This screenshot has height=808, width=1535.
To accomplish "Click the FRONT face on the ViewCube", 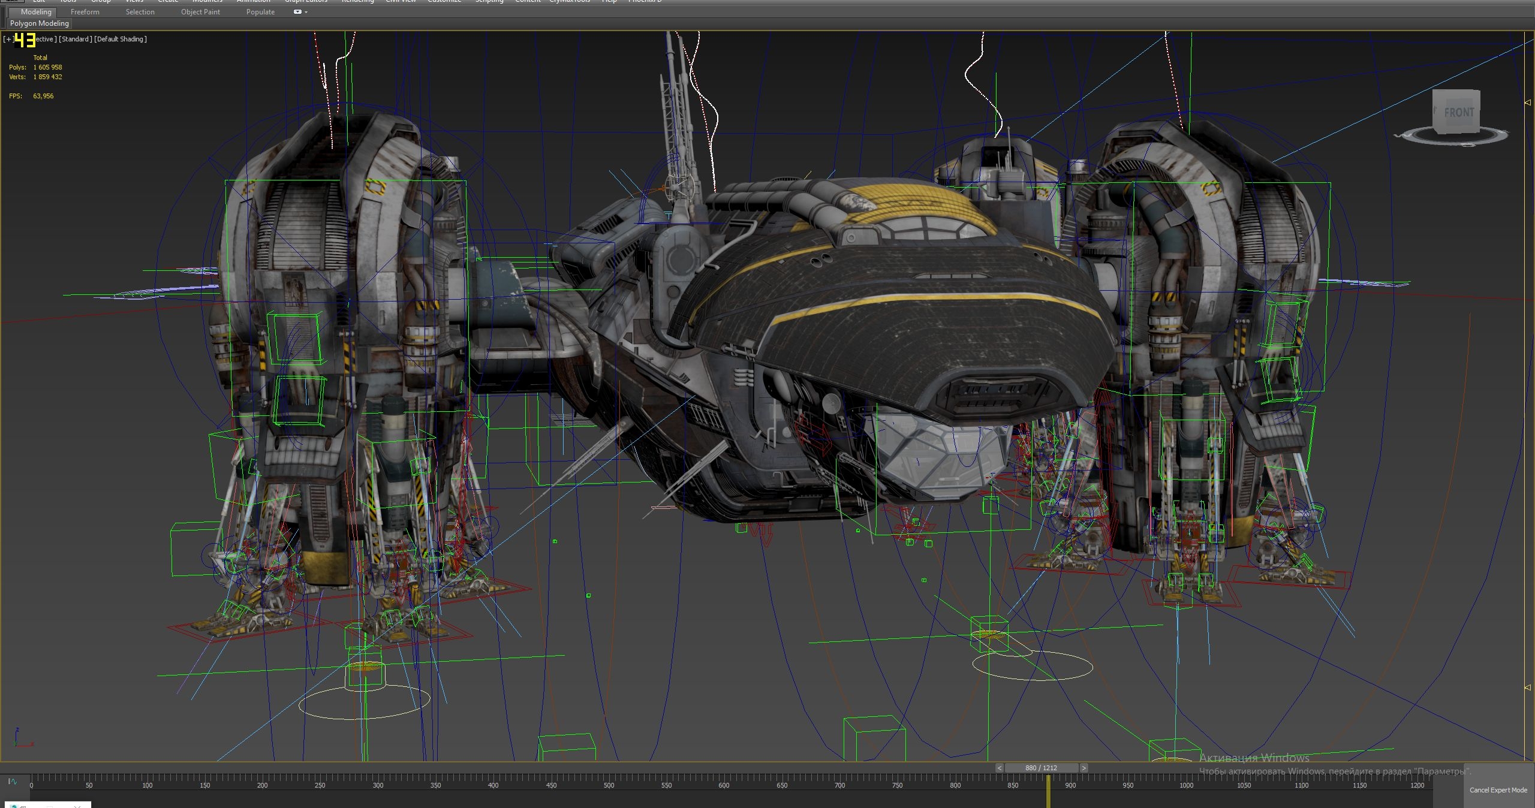I will 1459,112.
